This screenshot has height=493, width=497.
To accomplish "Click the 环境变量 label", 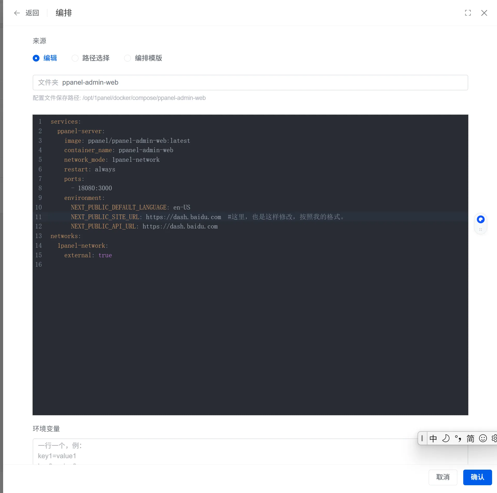I will tap(46, 429).
